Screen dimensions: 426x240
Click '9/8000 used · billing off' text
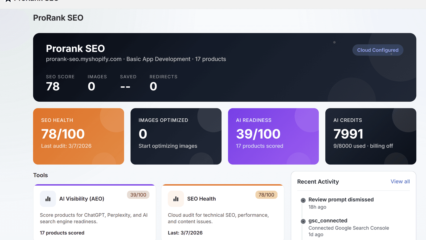coord(363,146)
